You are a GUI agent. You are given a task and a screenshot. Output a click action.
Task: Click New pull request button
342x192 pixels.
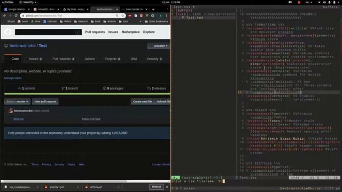[x=45, y=101]
